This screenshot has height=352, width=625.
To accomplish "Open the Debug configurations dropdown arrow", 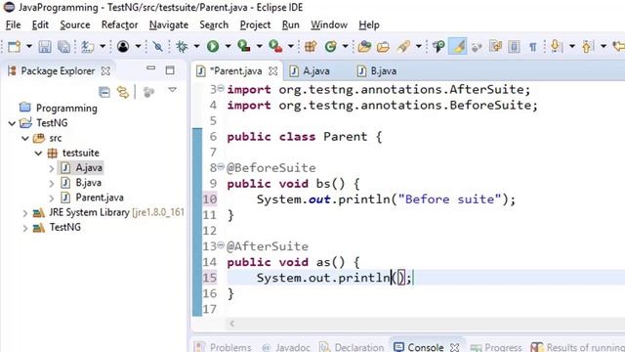I will [196, 47].
